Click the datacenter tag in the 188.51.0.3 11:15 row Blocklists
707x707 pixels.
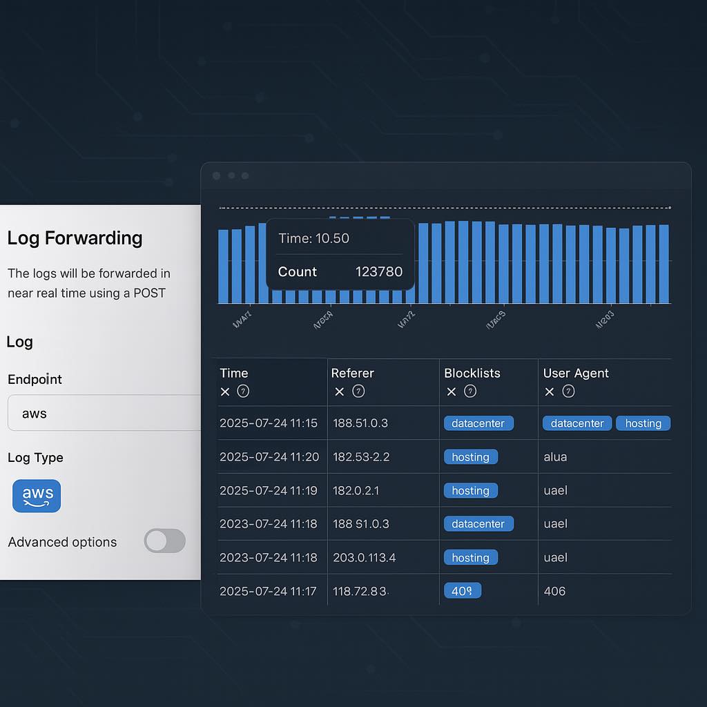click(x=478, y=423)
